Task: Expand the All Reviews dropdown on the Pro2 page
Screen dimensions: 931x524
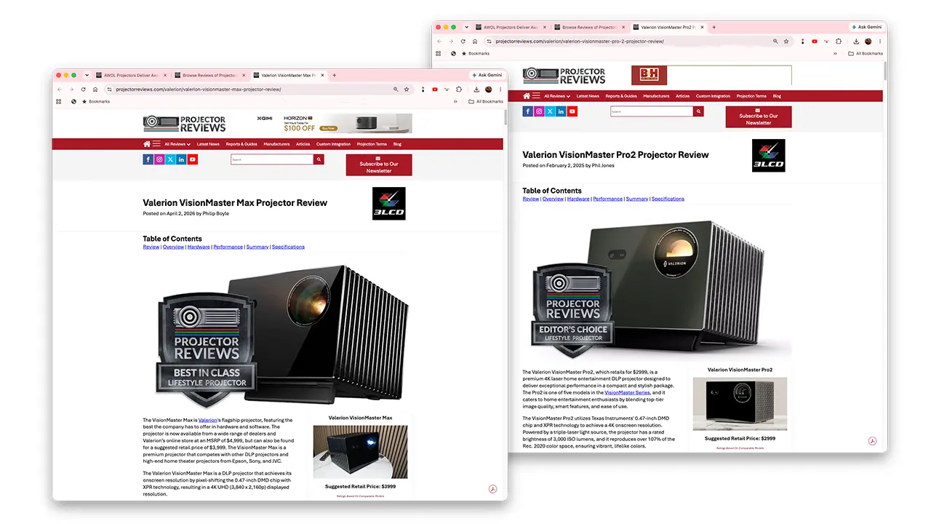Action: point(557,96)
